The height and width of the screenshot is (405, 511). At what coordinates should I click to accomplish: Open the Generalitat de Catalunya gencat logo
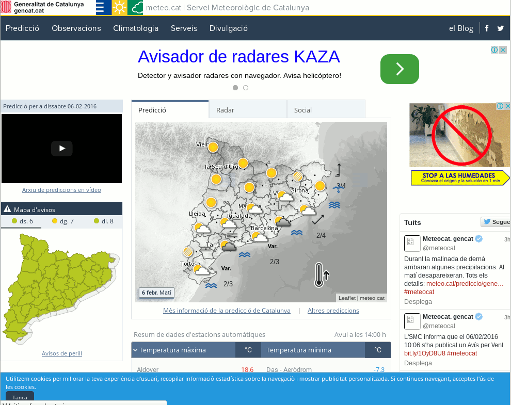click(x=42, y=7)
